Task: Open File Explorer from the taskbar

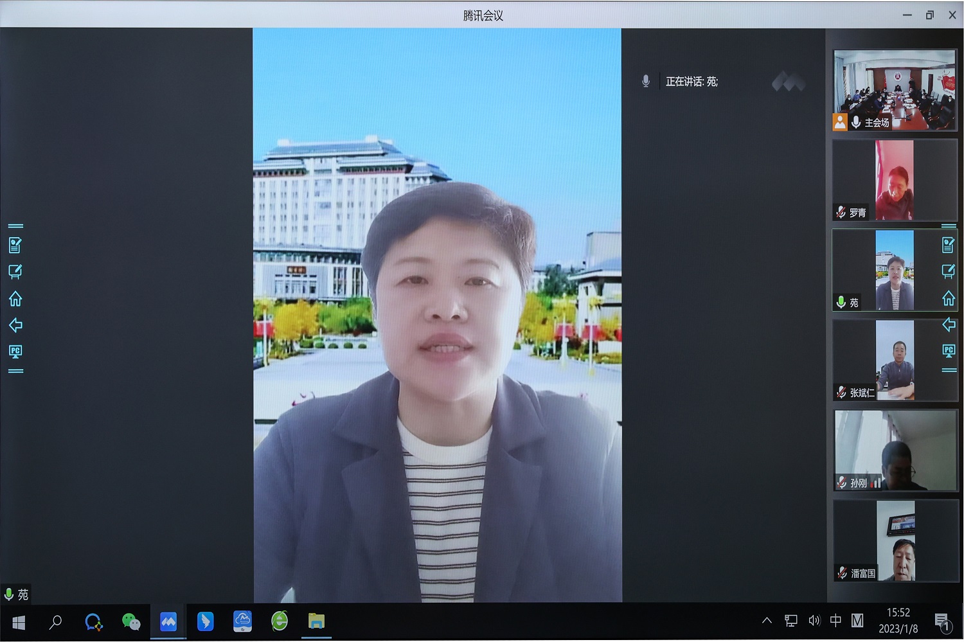Action: 316,621
